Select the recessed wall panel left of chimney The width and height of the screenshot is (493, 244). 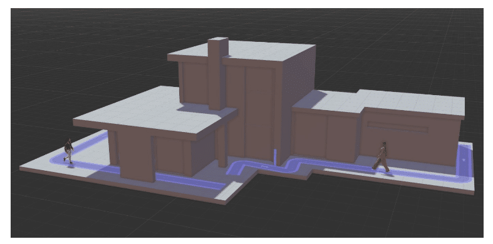(x=195, y=83)
